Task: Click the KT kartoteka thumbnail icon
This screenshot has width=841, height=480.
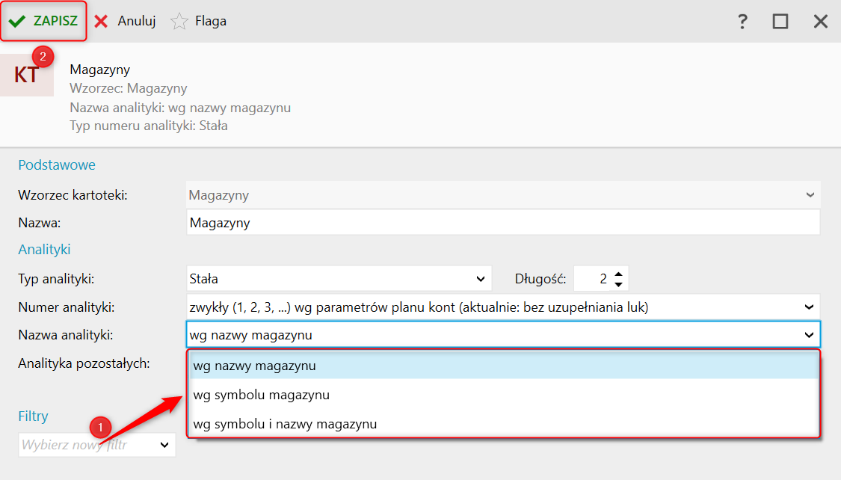Action: coord(26,75)
